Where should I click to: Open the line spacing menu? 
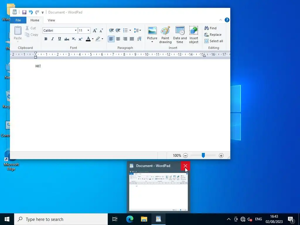point(137,30)
